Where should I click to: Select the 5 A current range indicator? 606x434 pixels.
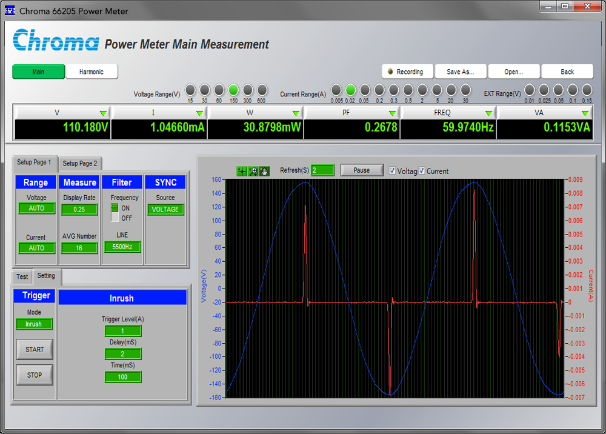click(437, 90)
